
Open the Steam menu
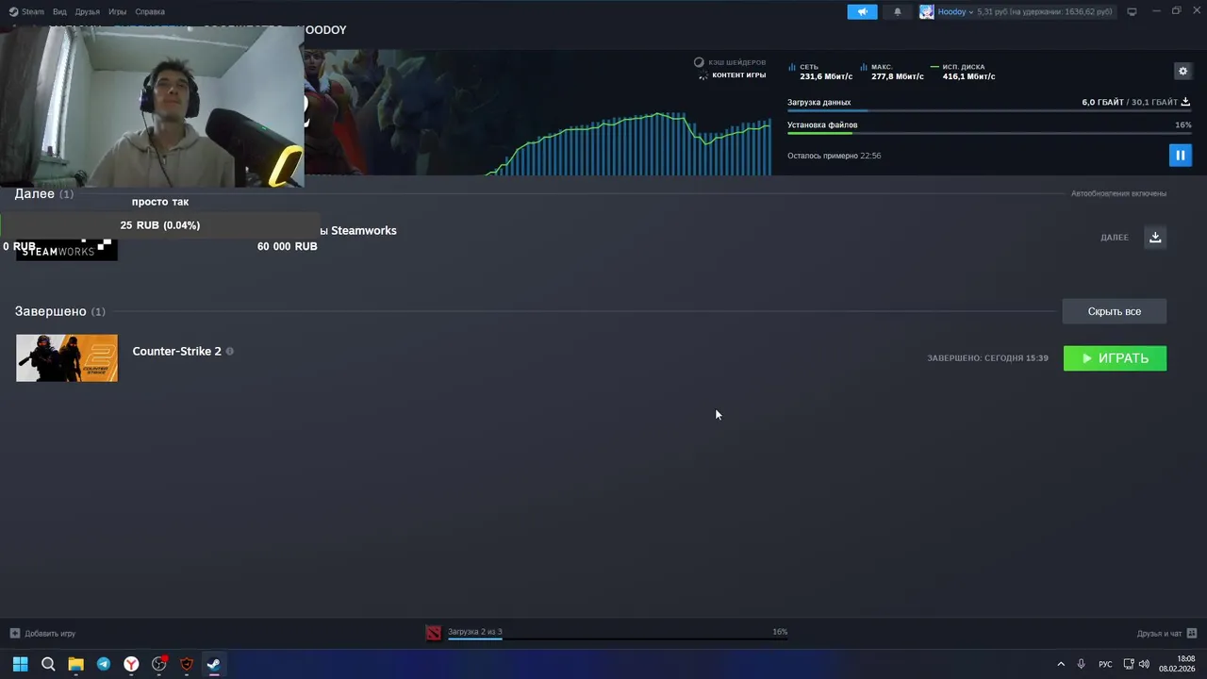[26, 11]
